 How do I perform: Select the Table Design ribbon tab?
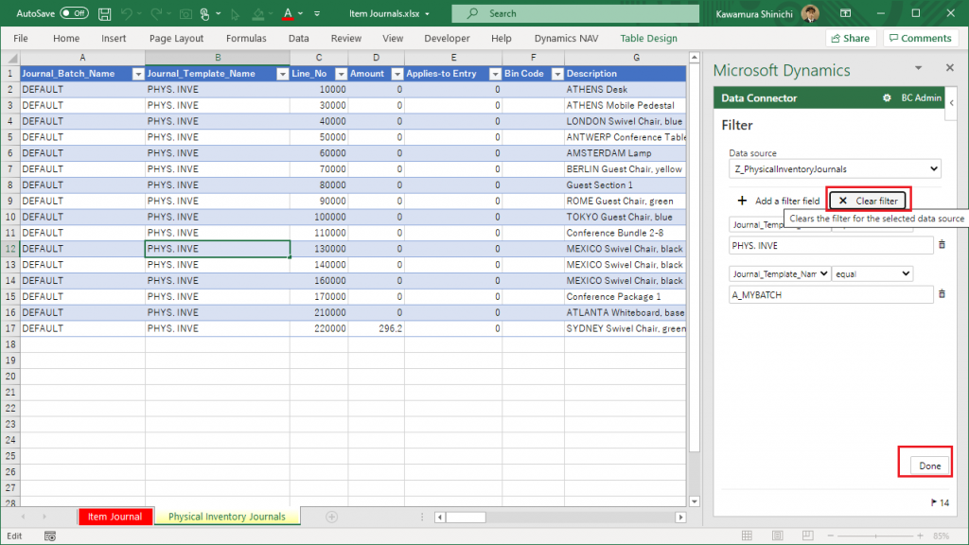point(648,38)
